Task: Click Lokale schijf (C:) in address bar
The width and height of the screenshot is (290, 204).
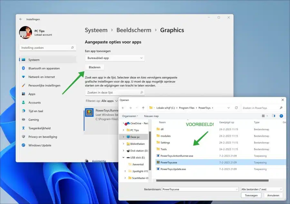Action: (x=166, y=108)
